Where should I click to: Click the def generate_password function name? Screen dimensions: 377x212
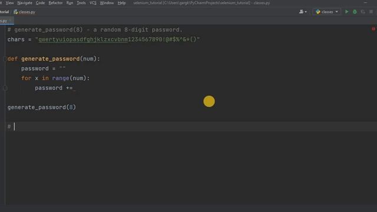coord(50,59)
